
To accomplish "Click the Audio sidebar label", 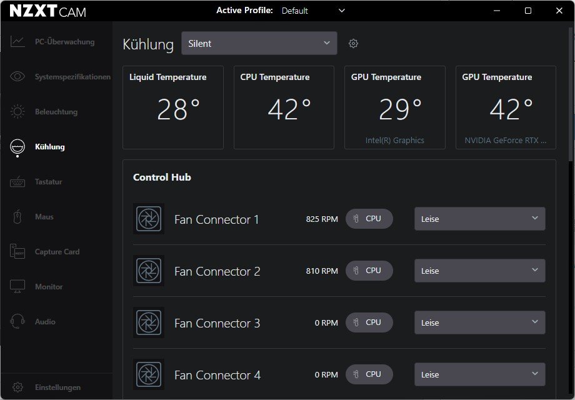I will pos(45,321).
